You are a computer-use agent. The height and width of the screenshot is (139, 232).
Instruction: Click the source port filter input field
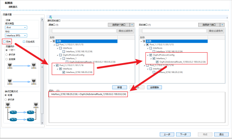[x=84, y=31]
